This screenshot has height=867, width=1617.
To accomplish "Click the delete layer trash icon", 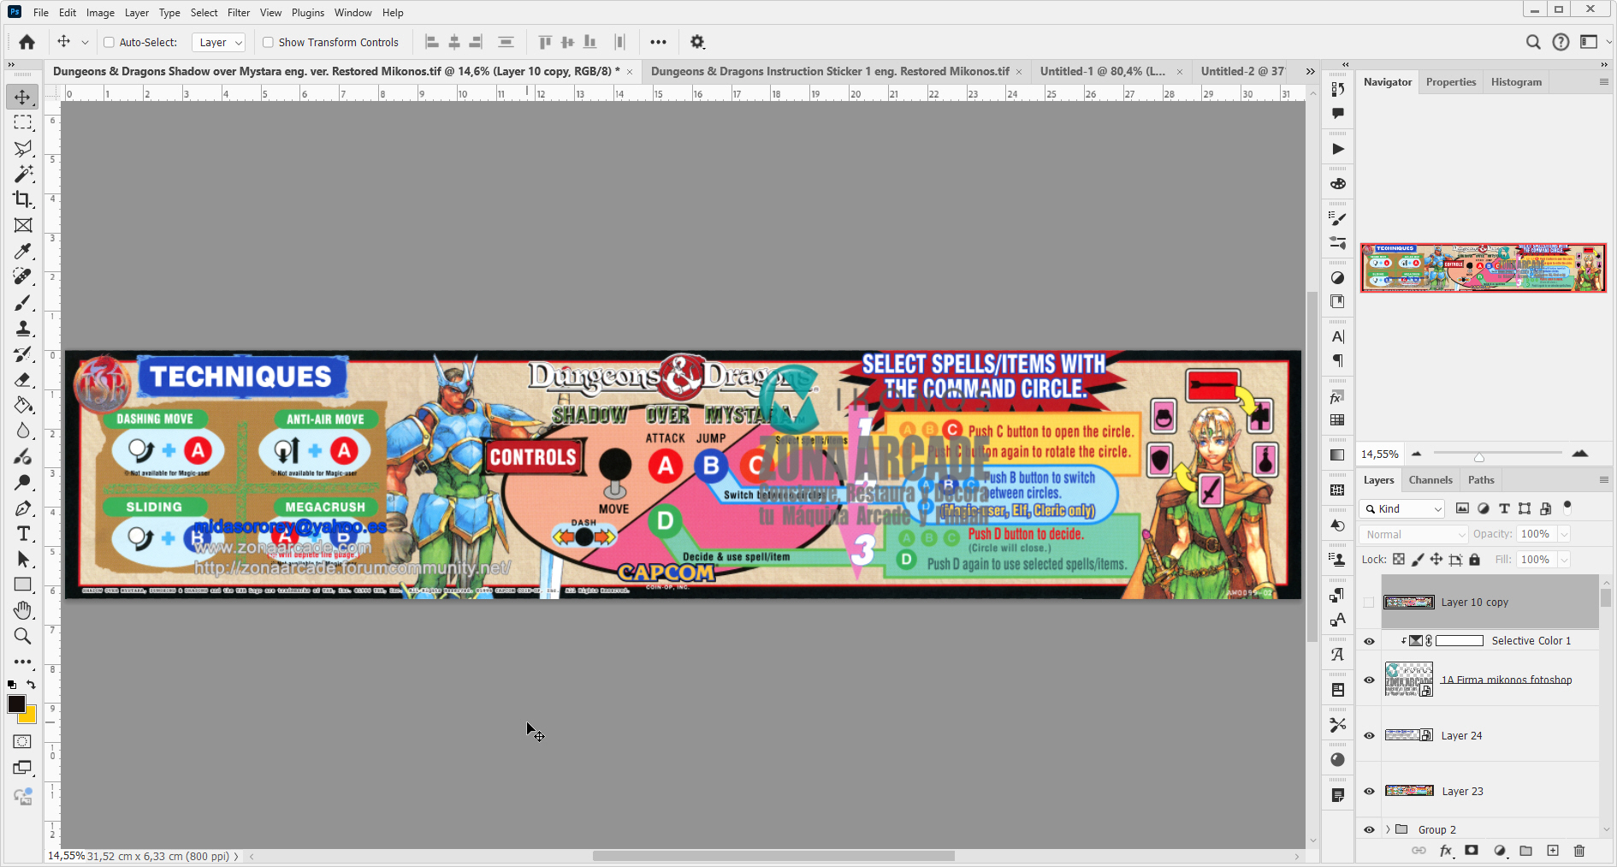I will coord(1579,851).
